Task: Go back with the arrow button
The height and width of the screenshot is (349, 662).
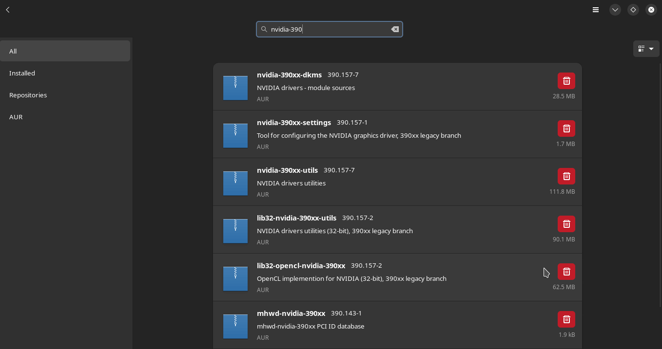Action: [x=8, y=10]
